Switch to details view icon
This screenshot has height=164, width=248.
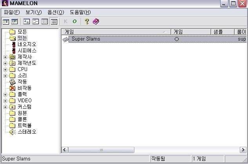click(54, 21)
